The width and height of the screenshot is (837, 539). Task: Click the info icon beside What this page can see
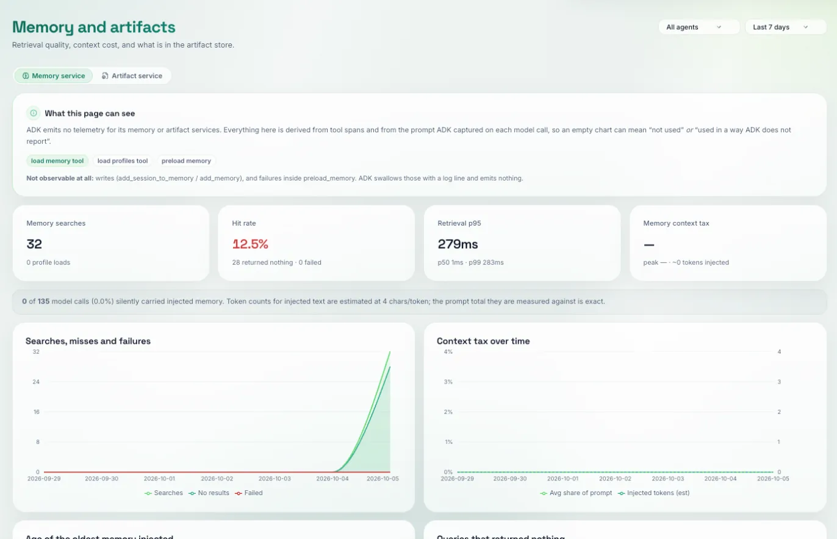[x=33, y=113]
